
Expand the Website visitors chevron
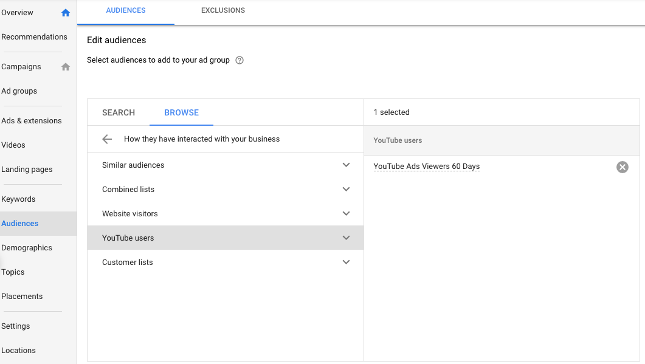pyautogui.click(x=346, y=214)
